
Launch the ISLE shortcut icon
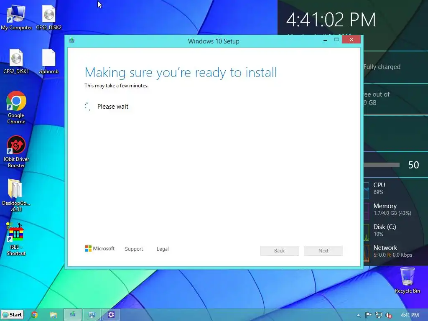(16, 239)
